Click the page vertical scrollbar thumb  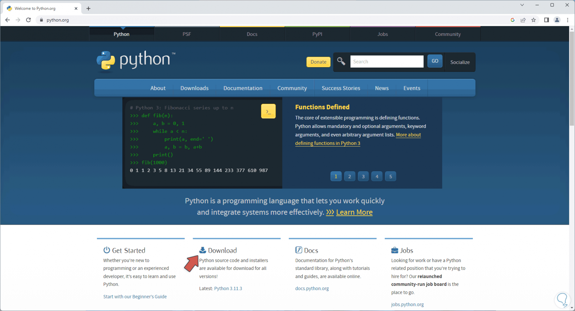[x=572, y=78]
